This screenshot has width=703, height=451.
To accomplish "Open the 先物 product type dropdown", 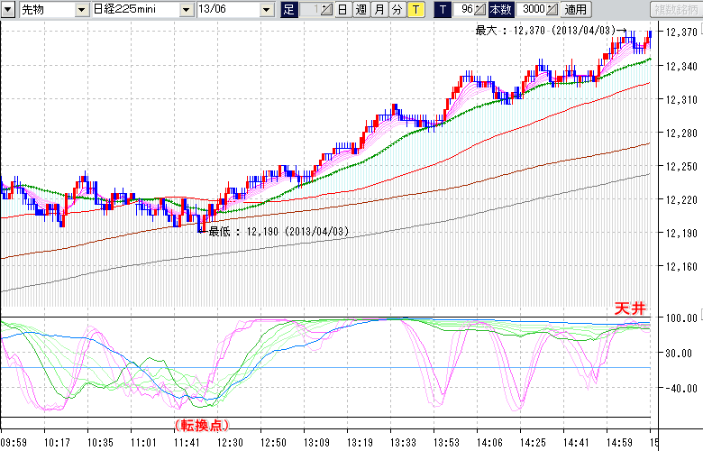I will click(82, 10).
